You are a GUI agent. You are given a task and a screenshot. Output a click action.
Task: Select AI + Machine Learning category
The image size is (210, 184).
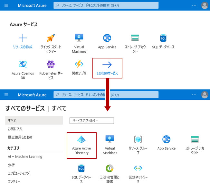(x=25, y=157)
